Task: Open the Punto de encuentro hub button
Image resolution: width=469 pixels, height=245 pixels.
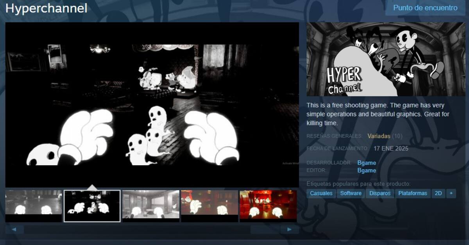Action: pyautogui.click(x=425, y=8)
